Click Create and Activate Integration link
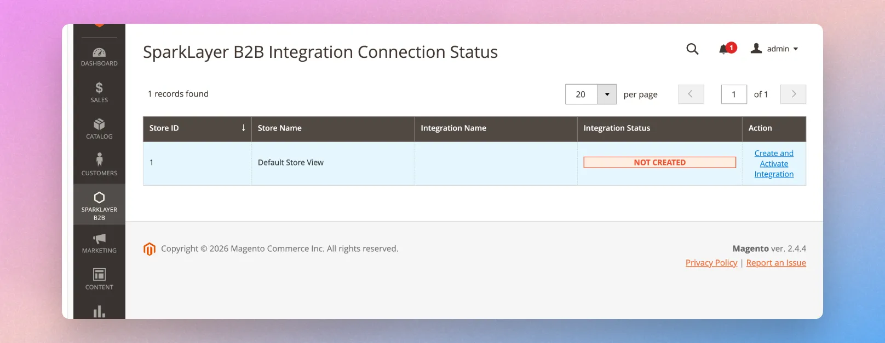 pyautogui.click(x=774, y=164)
